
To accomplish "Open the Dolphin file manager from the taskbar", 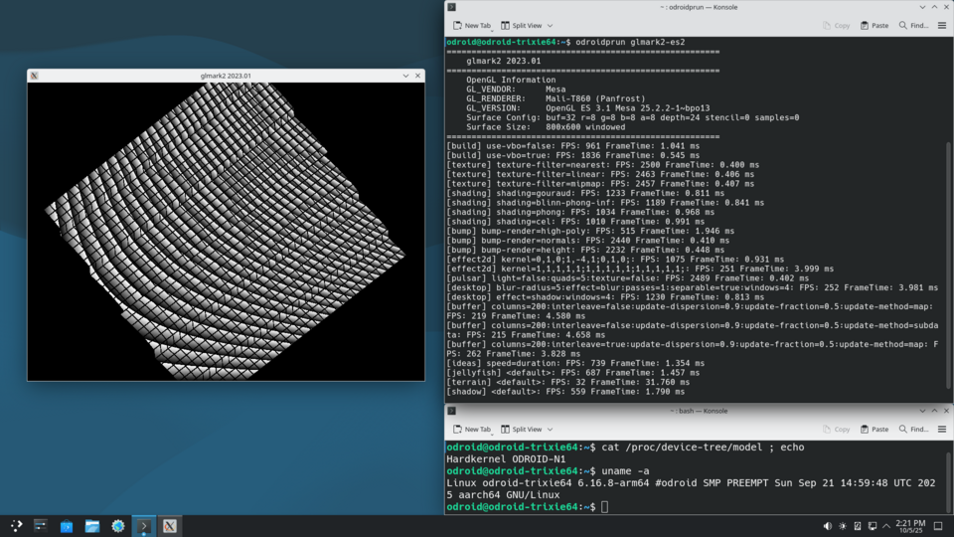I will pyautogui.click(x=92, y=526).
